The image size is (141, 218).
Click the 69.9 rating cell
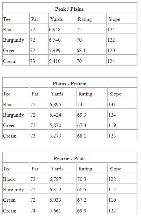point(82,211)
